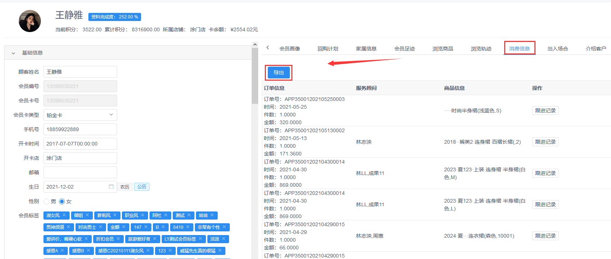Remove the 爱讲价，嘴硬心软 tag
Screen dimensions: 611x259
[86, 239]
